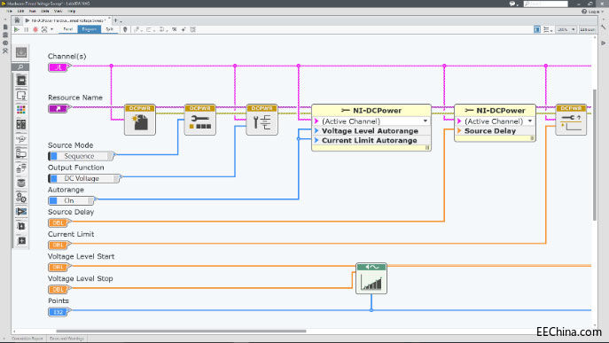The width and height of the screenshot is (609, 343).
Task: Switch to the Split view tab
Action: click(110, 29)
